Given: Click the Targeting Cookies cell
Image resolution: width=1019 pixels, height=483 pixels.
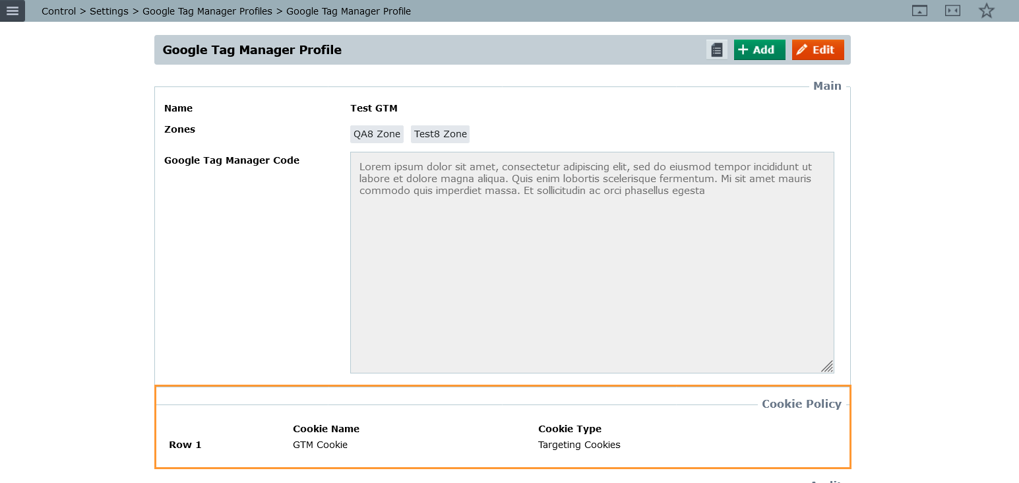Looking at the screenshot, I should point(579,445).
